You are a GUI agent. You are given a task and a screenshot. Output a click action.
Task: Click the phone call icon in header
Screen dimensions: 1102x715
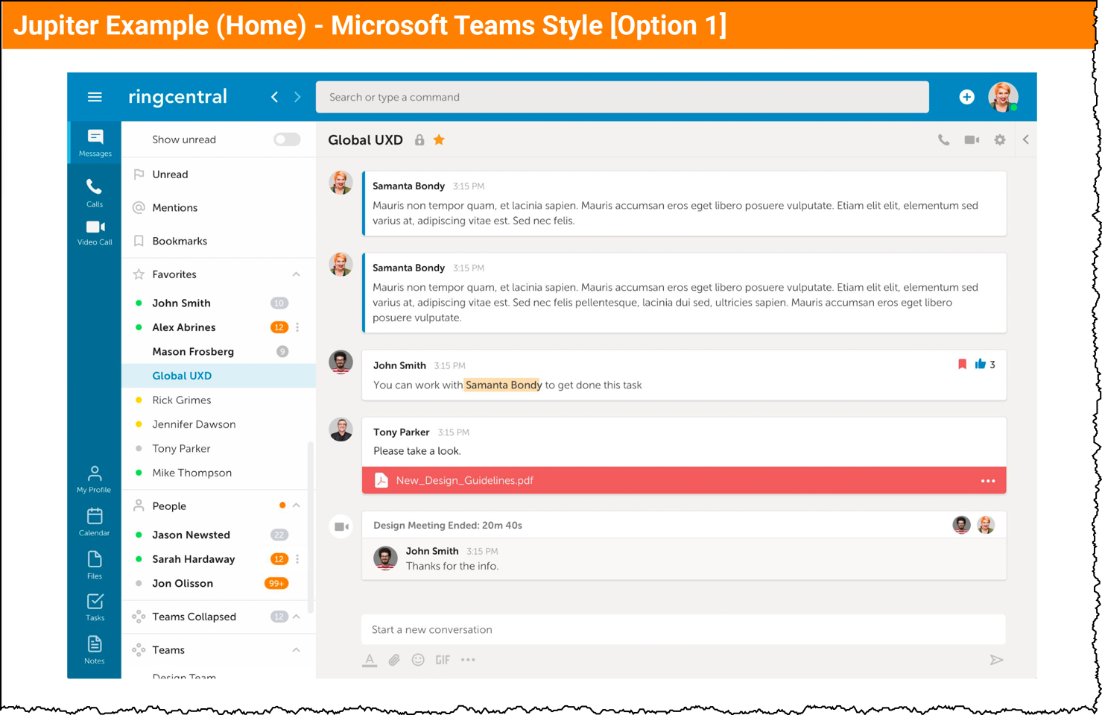pyautogui.click(x=943, y=139)
